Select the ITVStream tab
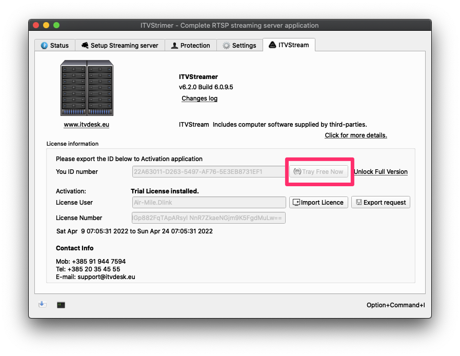 pos(289,45)
